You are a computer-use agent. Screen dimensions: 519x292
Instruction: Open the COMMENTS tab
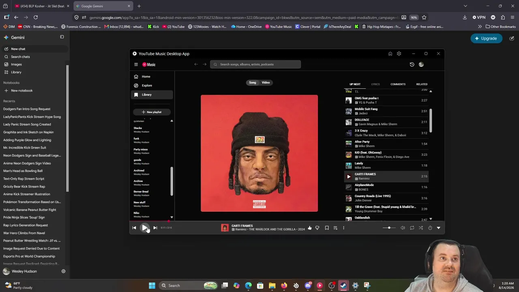[x=398, y=84]
